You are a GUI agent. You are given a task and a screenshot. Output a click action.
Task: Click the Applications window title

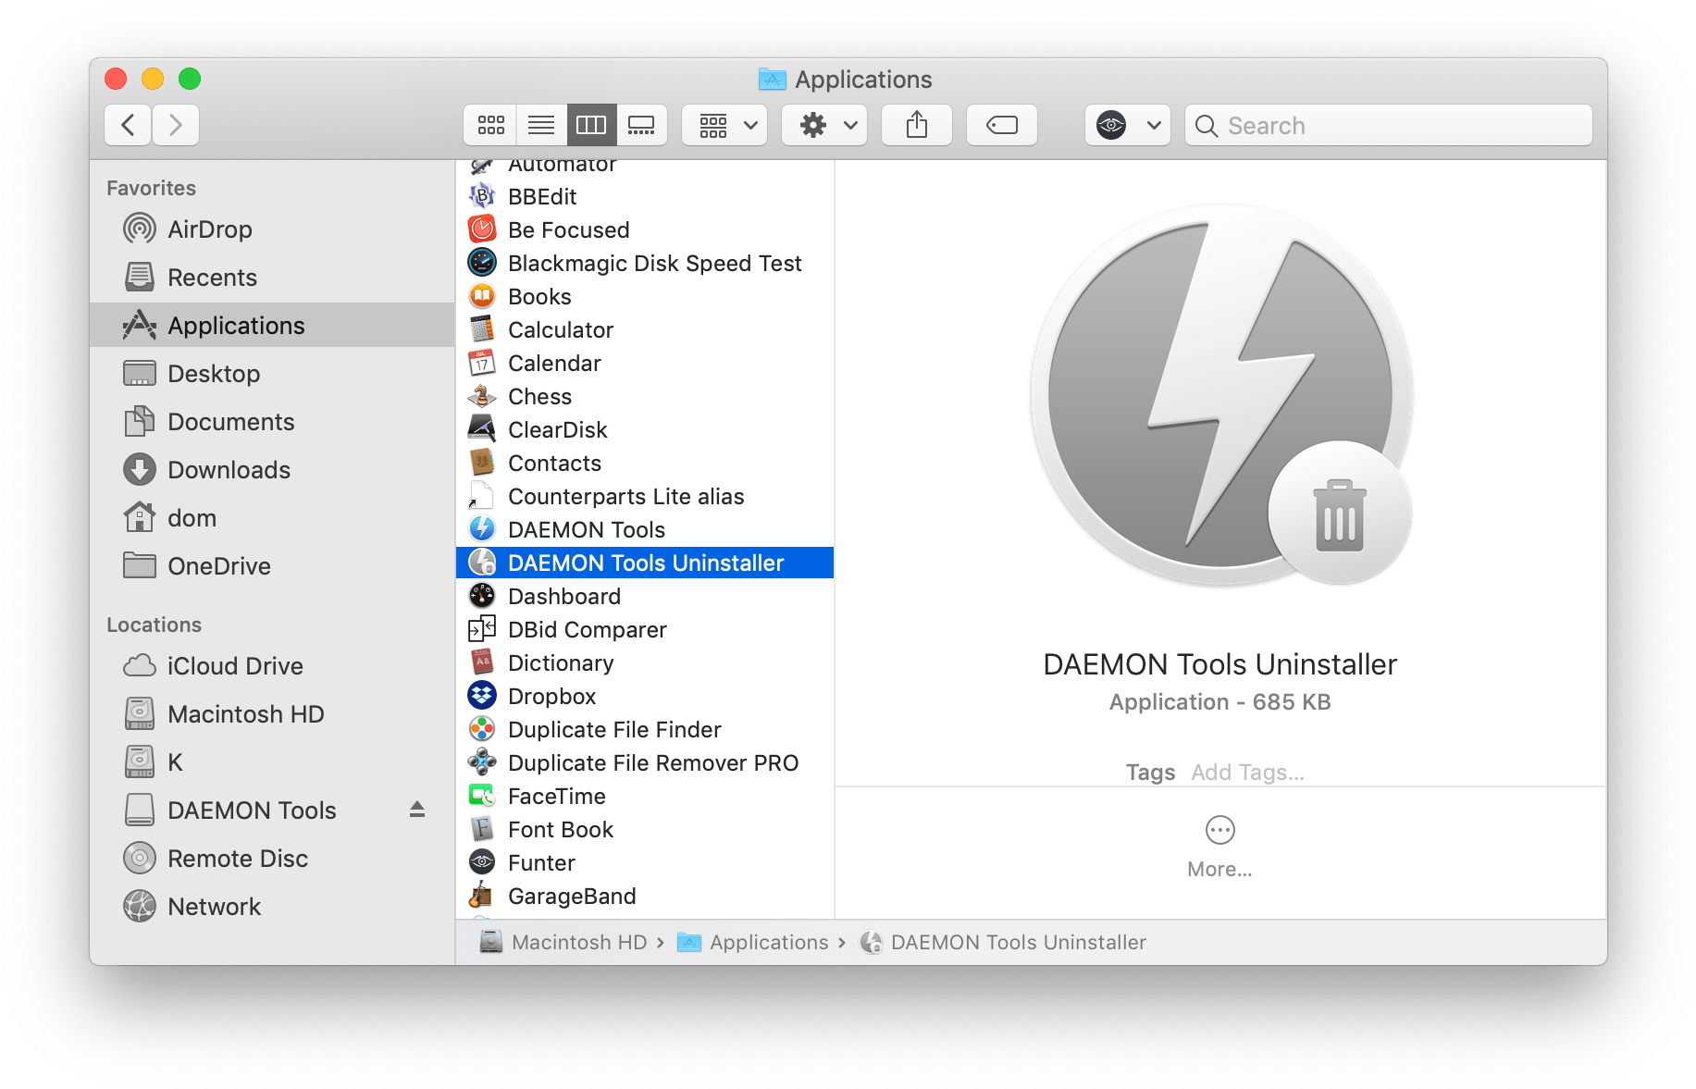click(x=863, y=80)
